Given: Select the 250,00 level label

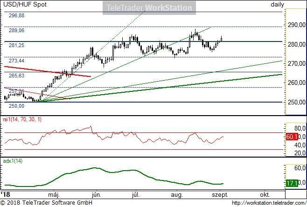Looking at the screenshot, I should pyautogui.click(x=17, y=106).
